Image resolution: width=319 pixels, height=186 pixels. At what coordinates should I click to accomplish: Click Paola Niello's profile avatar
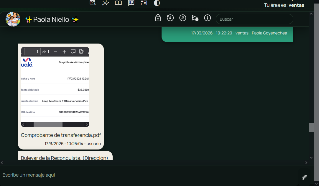coord(13,19)
